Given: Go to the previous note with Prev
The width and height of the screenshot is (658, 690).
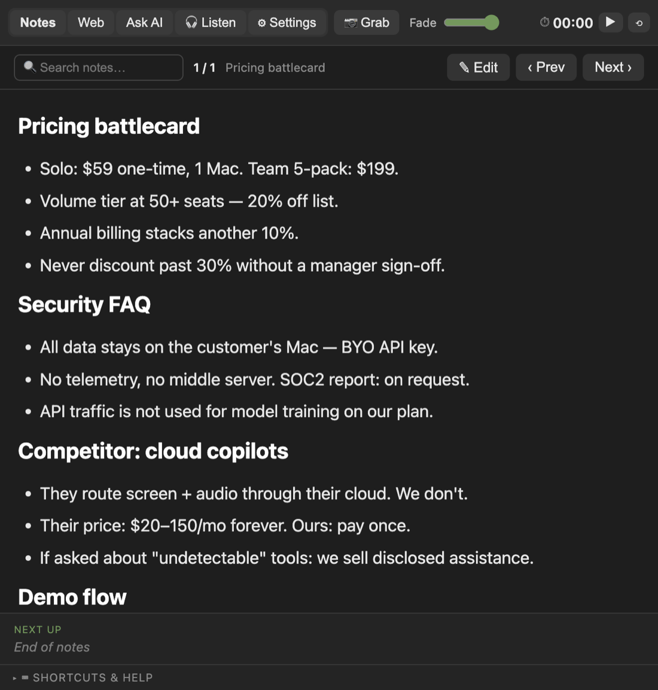Looking at the screenshot, I should coord(546,68).
